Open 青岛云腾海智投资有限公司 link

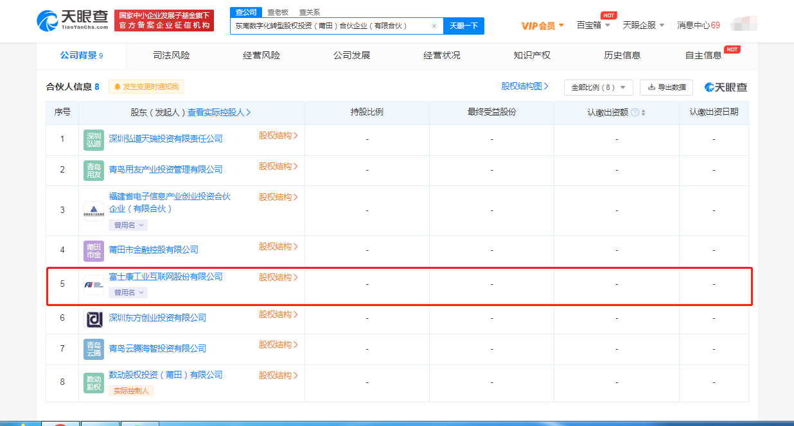point(157,348)
